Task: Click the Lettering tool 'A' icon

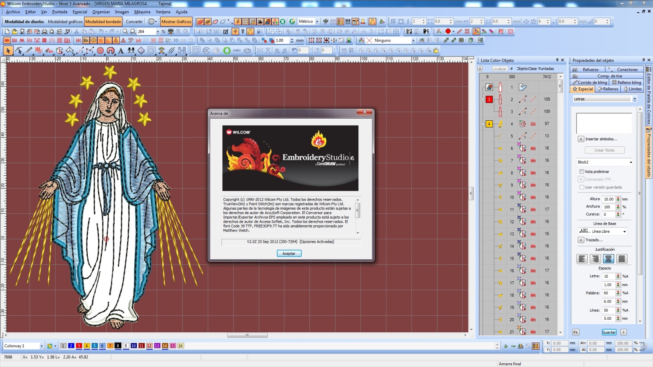Action: pos(121,51)
